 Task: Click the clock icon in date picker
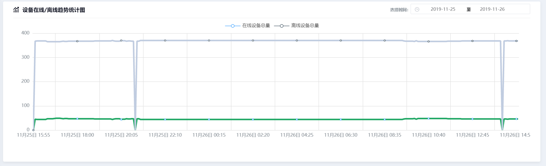417,9
